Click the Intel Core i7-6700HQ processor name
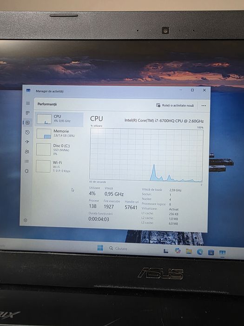The width and height of the screenshot is (244, 326). tap(164, 121)
